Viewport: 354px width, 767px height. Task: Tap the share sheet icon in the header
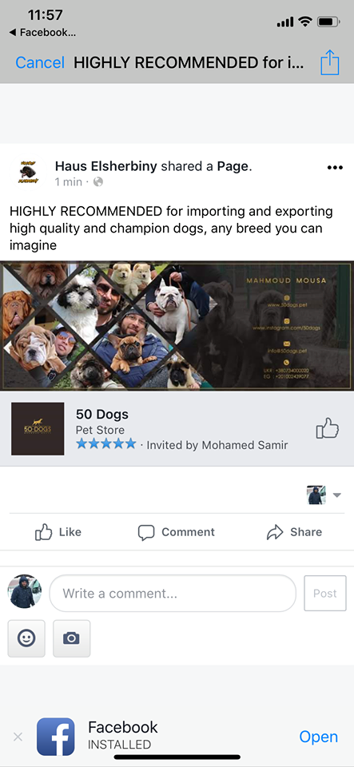click(329, 62)
